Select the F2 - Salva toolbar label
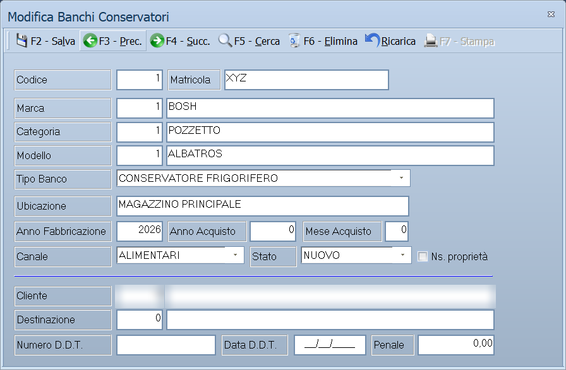The width and height of the screenshot is (566, 370). (53, 42)
